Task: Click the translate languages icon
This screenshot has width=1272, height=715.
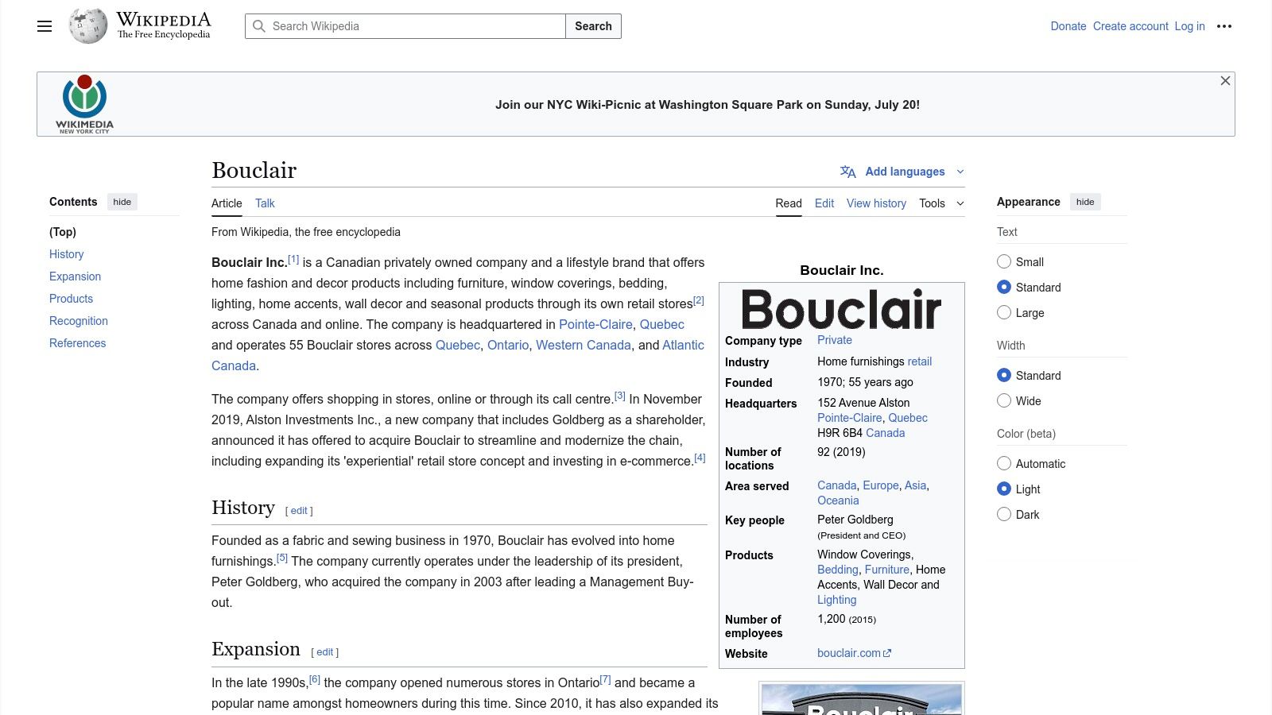Action: coord(848,172)
